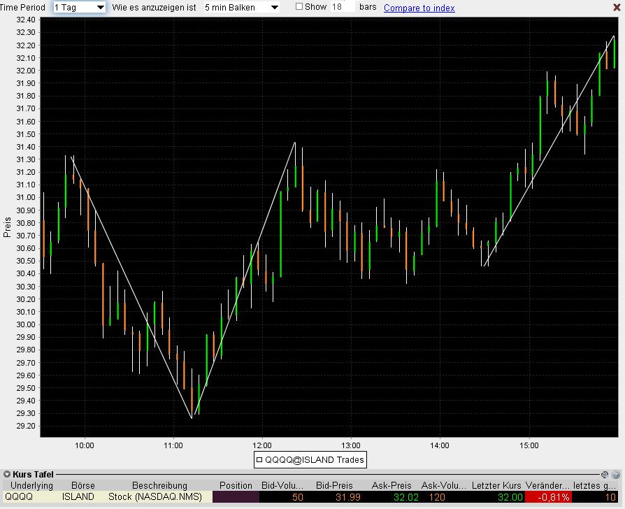Image resolution: width=625 pixels, height=509 pixels.
Task: Enable the Show bars checkbox
Action: (299, 6)
